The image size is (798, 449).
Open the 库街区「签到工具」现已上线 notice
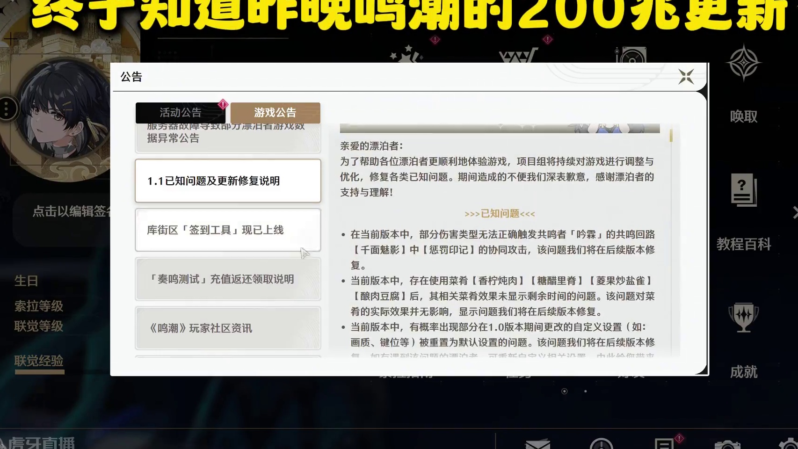[228, 230]
